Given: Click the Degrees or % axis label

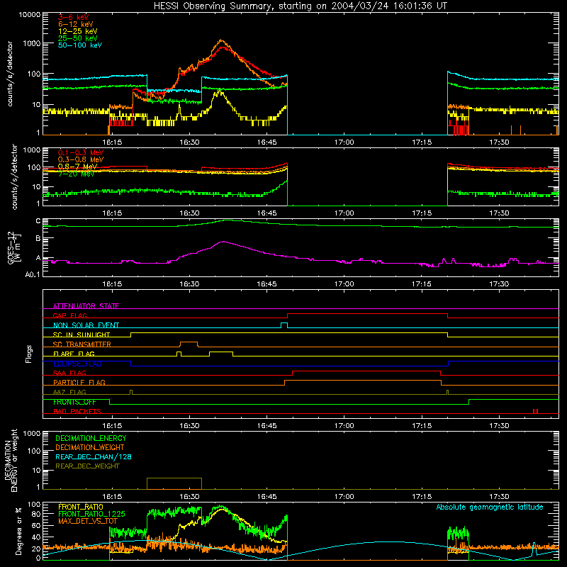Looking at the screenshot, I should click(x=18, y=531).
